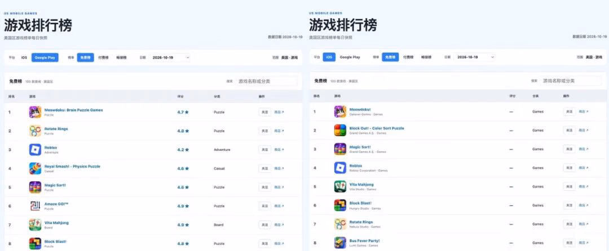Click Casual category cell in Royal Smash! row

(x=219, y=168)
